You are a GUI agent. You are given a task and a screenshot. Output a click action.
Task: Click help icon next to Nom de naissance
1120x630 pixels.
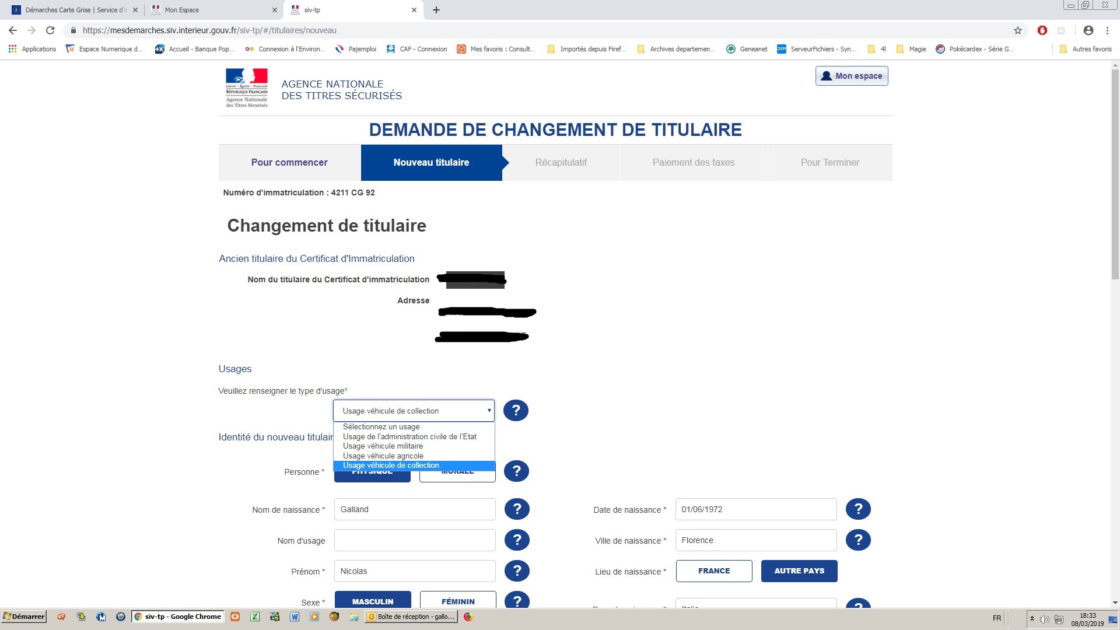pyautogui.click(x=517, y=509)
